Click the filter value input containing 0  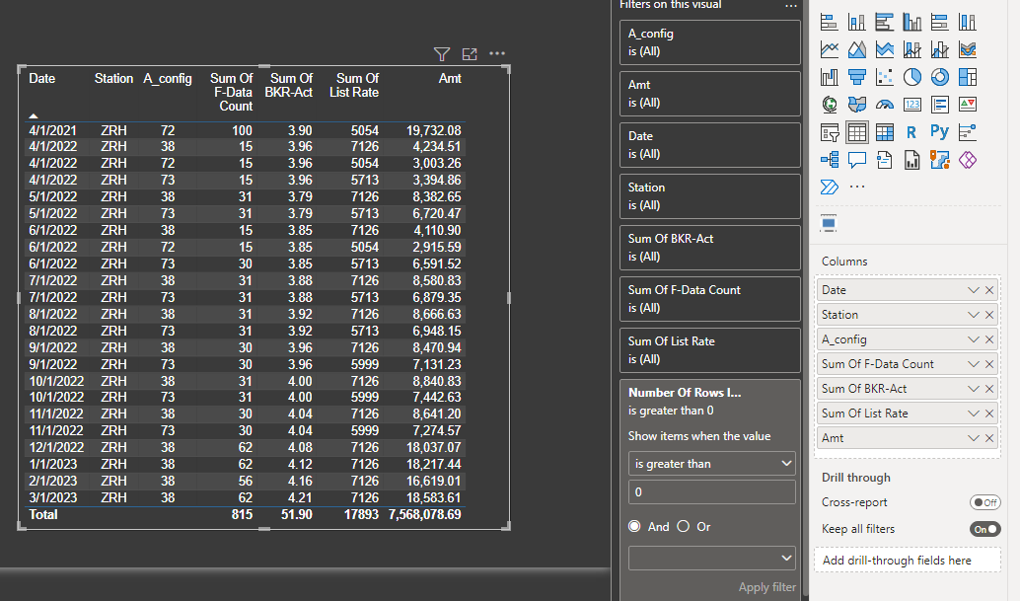(x=711, y=492)
